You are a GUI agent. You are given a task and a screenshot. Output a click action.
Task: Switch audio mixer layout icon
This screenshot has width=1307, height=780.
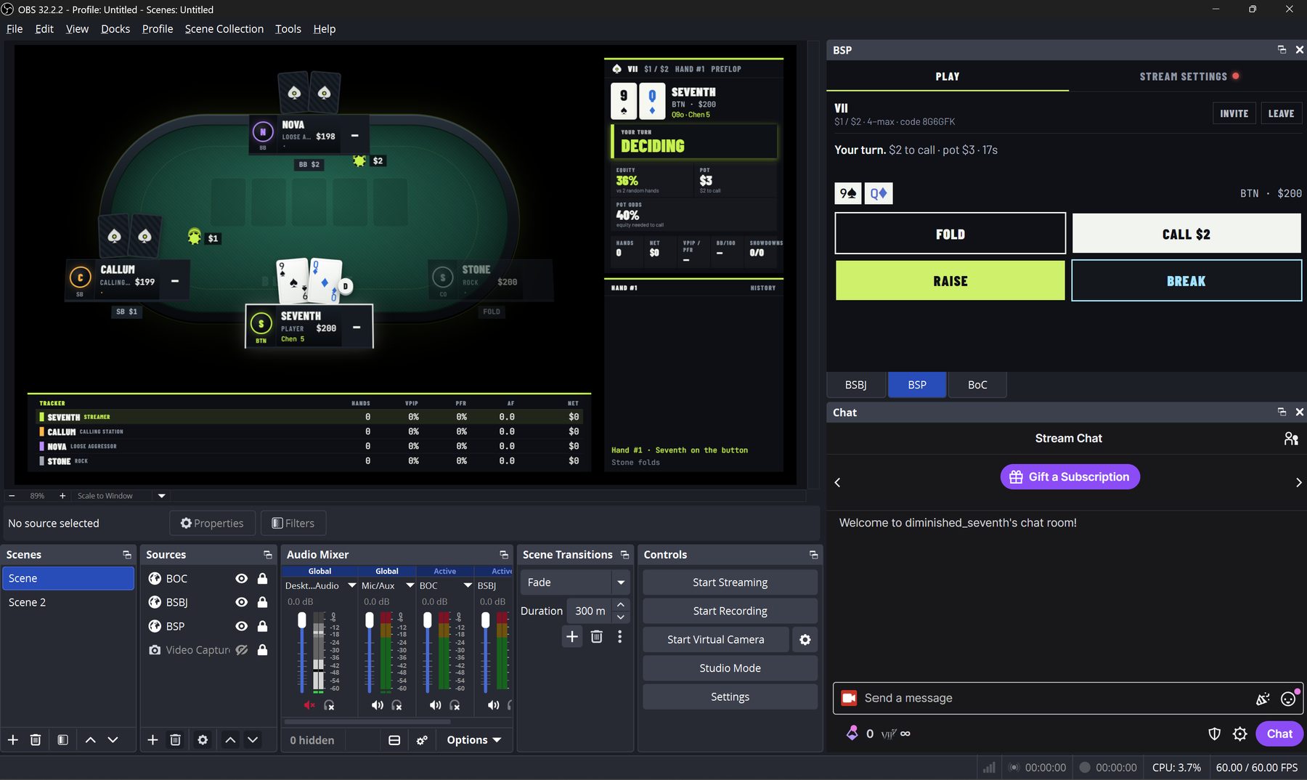coord(394,740)
